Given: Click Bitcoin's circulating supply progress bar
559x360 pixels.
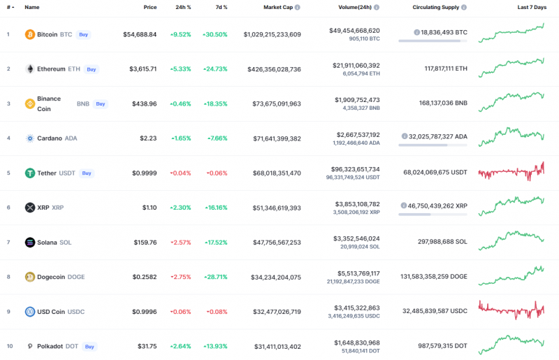Looking at the screenshot, I should pos(433,41).
